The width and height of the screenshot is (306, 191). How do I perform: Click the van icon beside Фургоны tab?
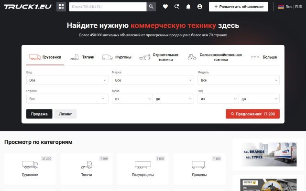point(108,57)
